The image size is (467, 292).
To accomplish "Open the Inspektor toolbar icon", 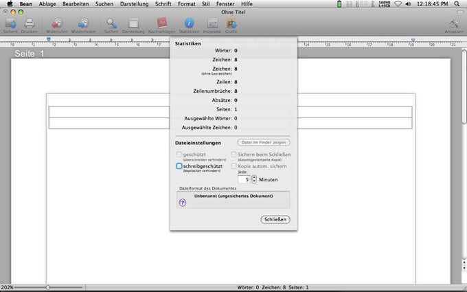I will click(x=212, y=23).
